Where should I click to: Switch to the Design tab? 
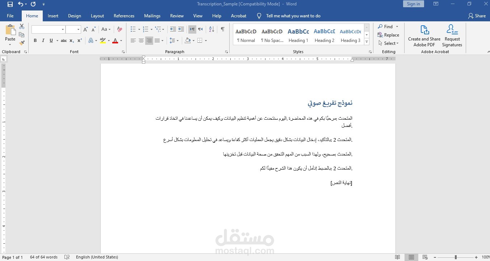[75, 16]
